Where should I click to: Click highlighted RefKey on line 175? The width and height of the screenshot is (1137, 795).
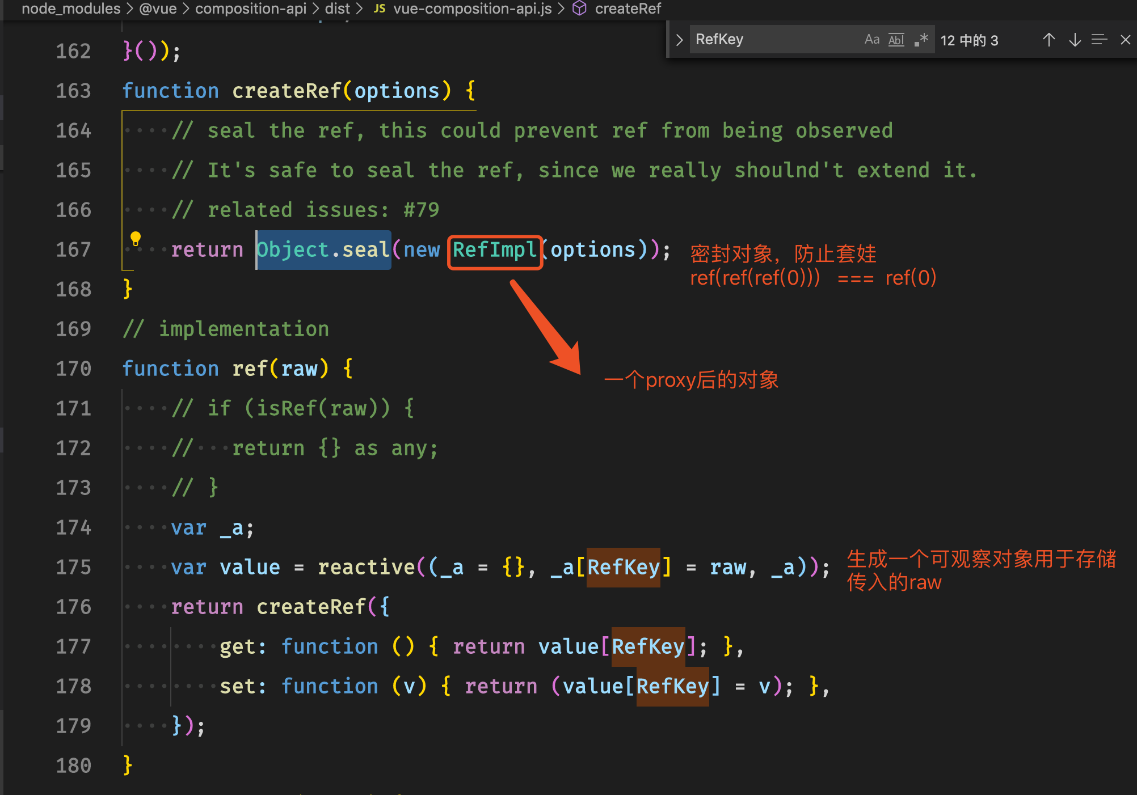click(623, 567)
